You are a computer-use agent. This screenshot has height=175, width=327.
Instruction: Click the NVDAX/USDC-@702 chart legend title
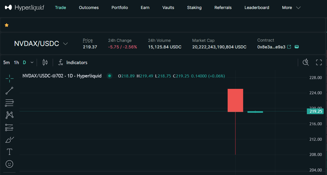coord(62,76)
